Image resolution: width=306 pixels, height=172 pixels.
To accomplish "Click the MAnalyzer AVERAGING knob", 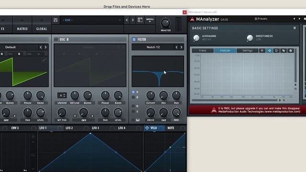I will coord(197,38).
